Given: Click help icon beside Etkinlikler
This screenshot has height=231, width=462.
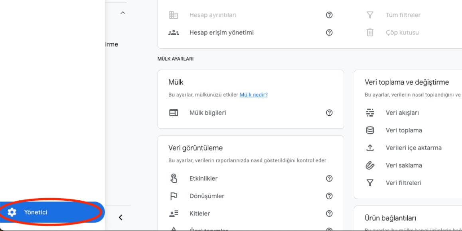Looking at the screenshot, I should tap(330, 178).
